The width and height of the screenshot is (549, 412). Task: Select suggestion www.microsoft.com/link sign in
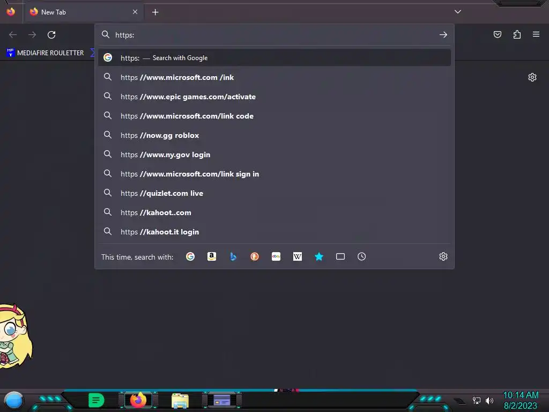274,174
